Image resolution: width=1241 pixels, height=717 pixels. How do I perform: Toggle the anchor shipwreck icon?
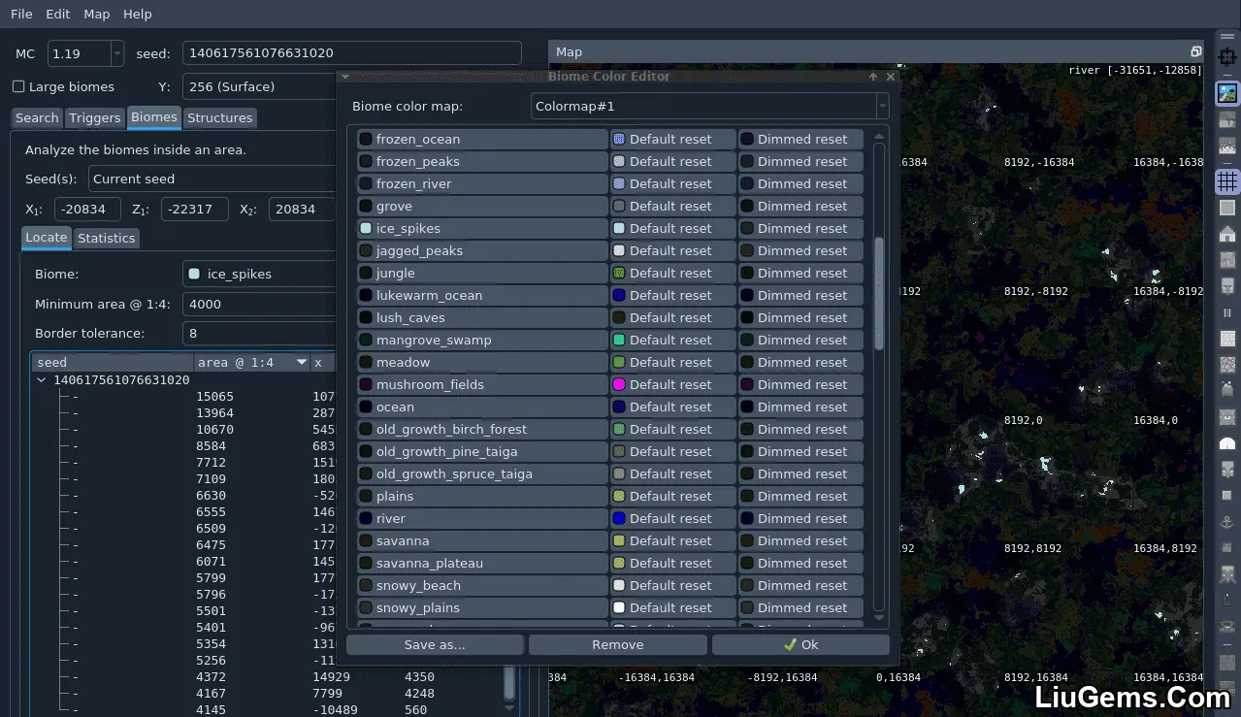tap(1226, 522)
